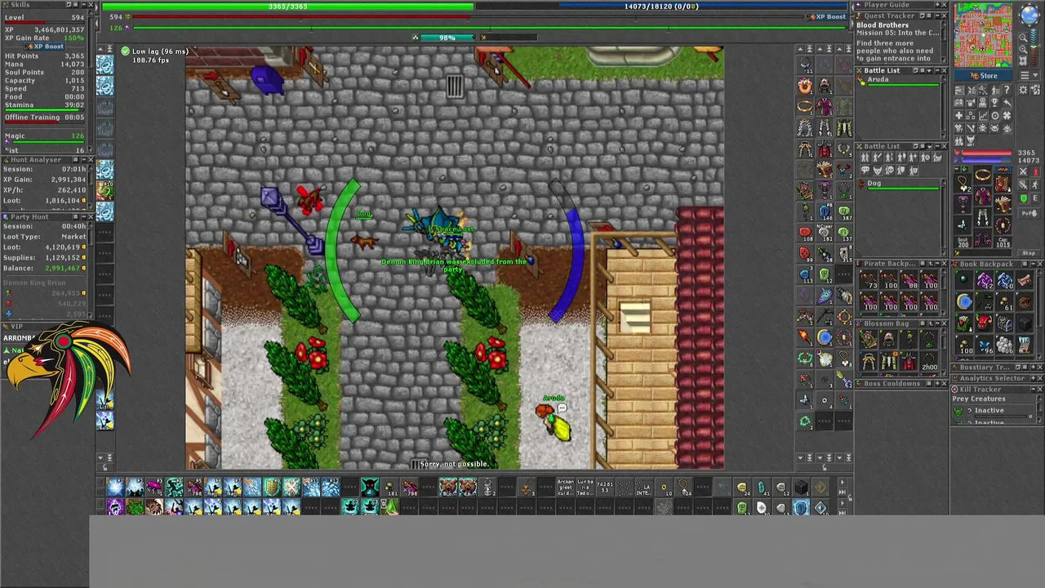Go to the Blossom Bag parent container arrow

click(x=931, y=323)
